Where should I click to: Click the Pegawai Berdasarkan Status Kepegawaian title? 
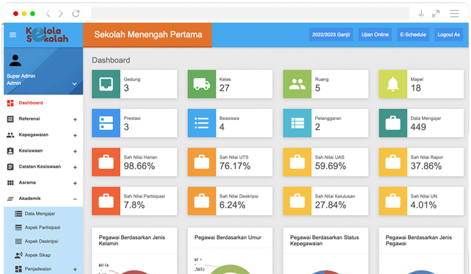click(x=325, y=240)
